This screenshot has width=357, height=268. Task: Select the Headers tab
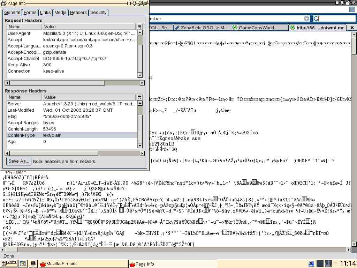(x=78, y=12)
